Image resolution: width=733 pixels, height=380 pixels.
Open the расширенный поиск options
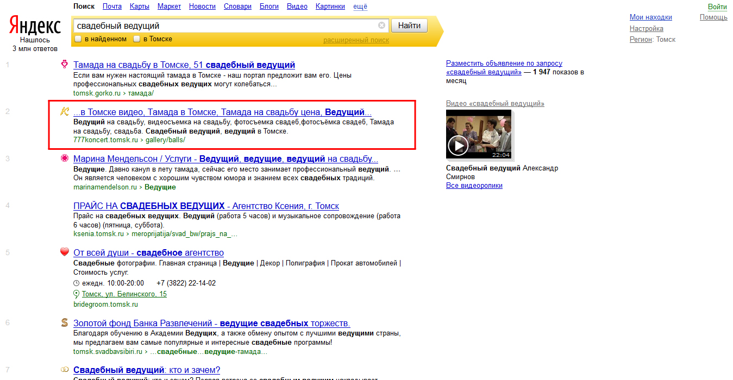(356, 40)
